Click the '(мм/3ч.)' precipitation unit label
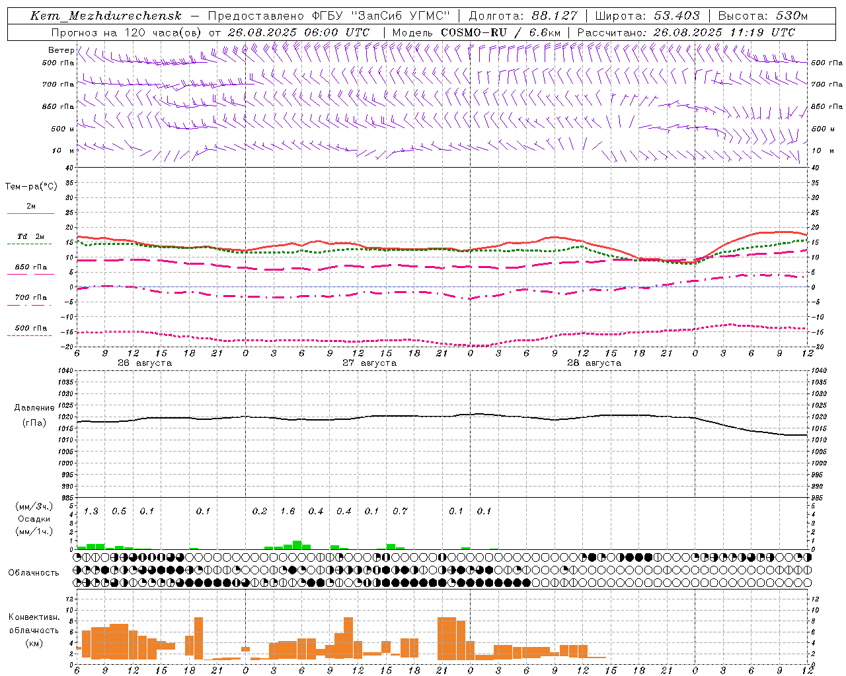Viewport: 846px width, 676px height. pos(34,506)
